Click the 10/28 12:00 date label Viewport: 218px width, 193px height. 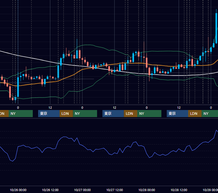(x=179, y=190)
